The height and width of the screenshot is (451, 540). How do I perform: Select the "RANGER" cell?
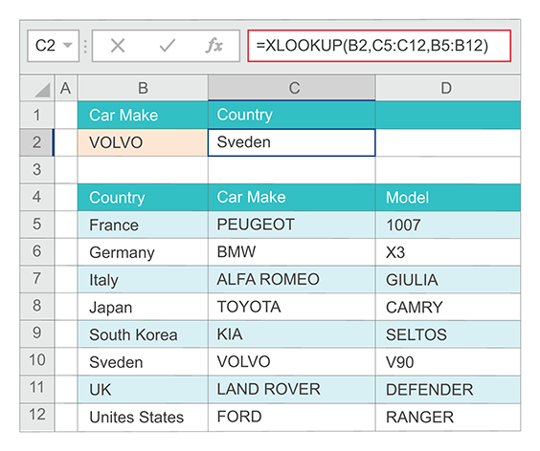448,417
